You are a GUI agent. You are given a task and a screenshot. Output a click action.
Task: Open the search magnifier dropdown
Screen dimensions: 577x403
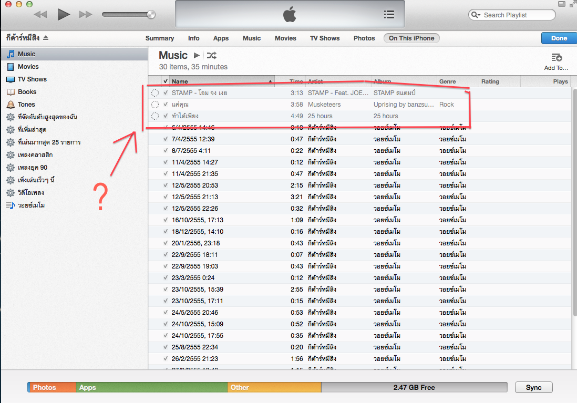pyautogui.click(x=476, y=15)
